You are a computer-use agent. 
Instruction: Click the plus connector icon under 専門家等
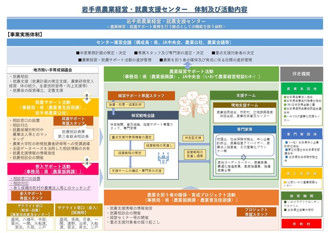coord(243,157)
